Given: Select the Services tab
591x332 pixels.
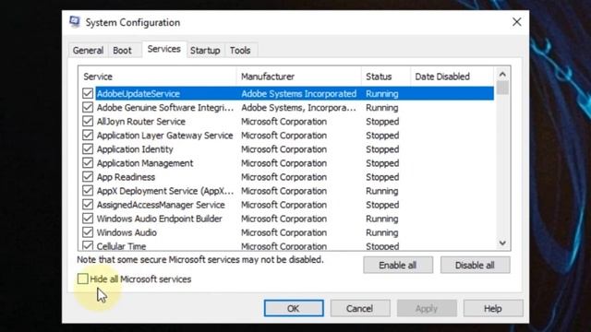Looking at the screenshot, I should (164, 49).
